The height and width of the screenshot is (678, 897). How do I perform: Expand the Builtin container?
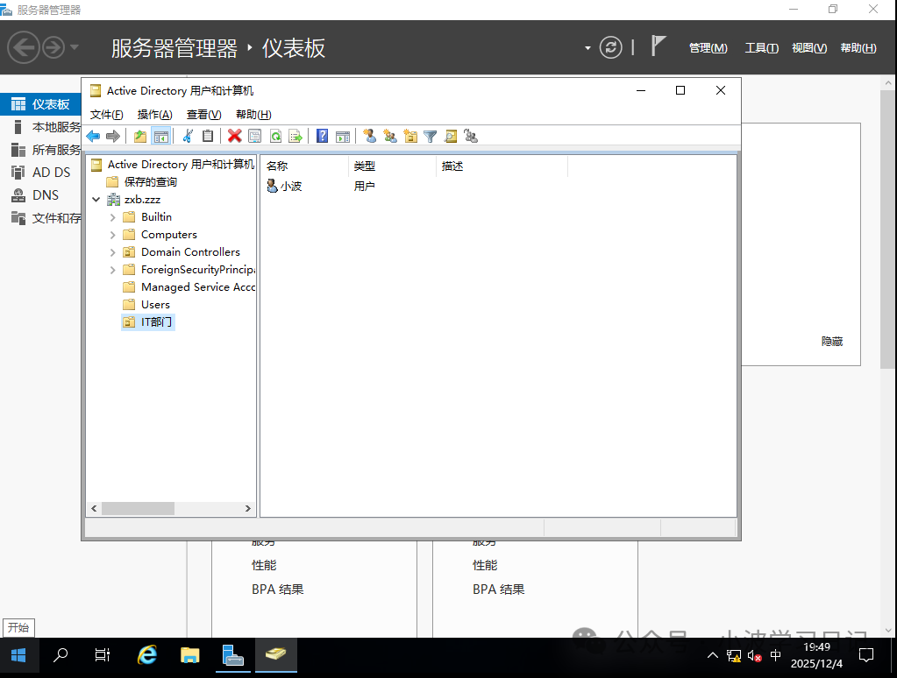tap(113, 217)
